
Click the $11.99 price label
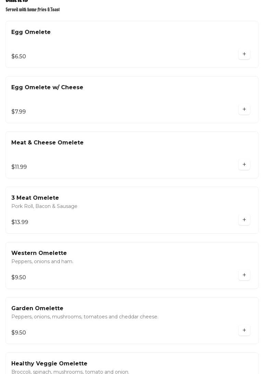[19, 167]
